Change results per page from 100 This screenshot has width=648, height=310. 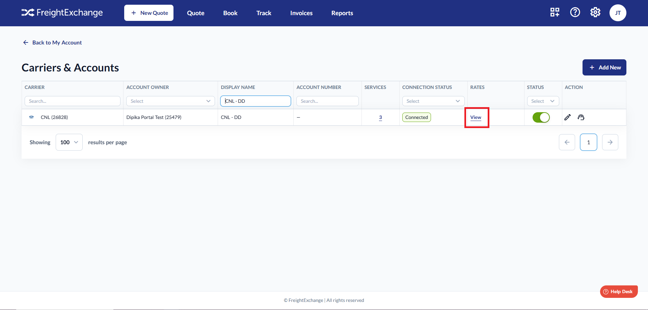tap(69, 142)
